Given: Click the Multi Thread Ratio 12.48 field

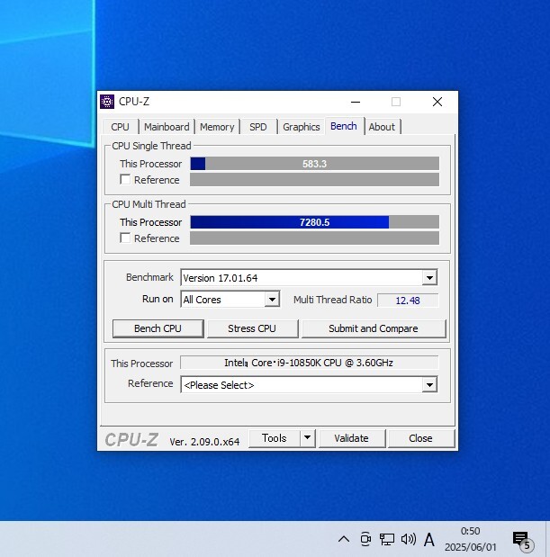Looking at the screenshot, I should [408, 301].
